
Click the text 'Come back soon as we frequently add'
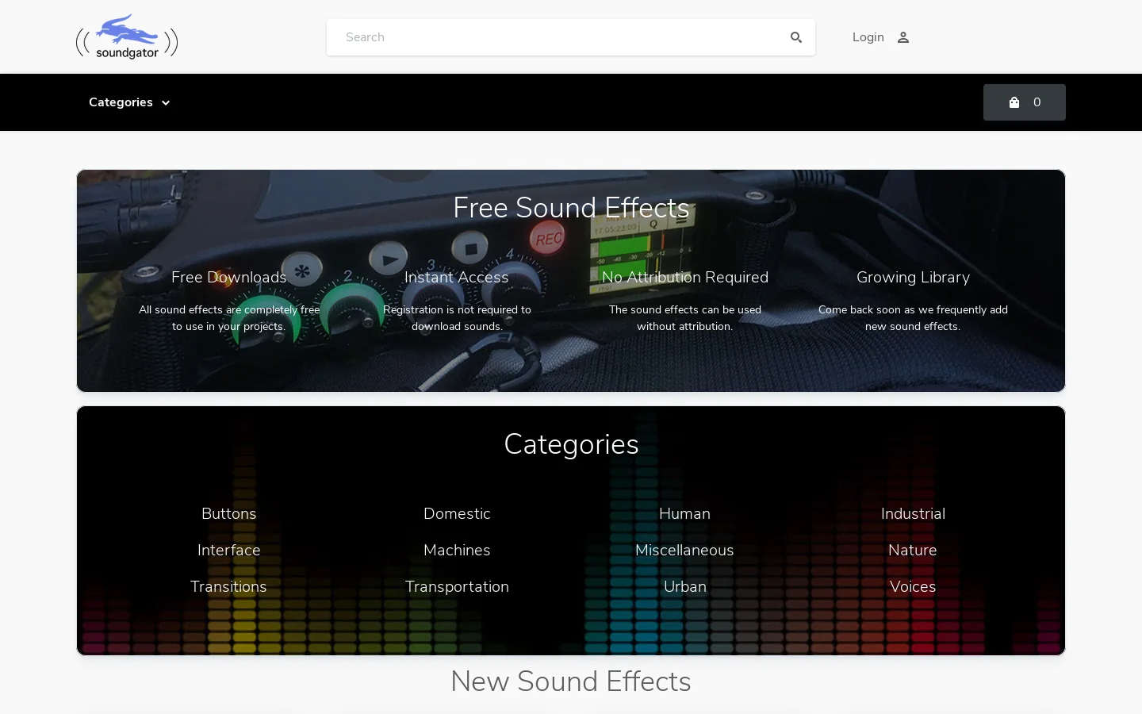pos(913,309)
